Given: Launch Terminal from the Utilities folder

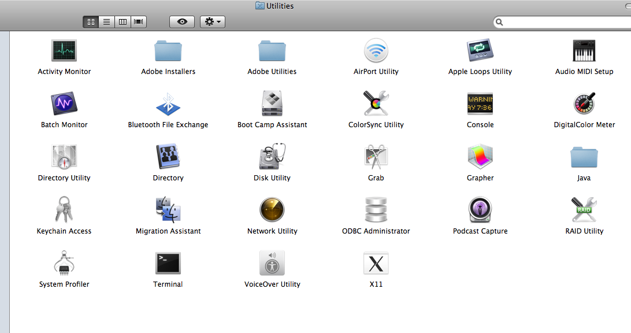Looking at the screenshot, I should pos(168,264).
